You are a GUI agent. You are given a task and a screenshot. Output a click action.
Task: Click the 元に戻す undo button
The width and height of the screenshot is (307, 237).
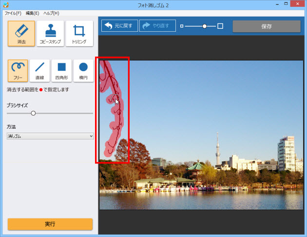pyautogui.click(x=119, y=25)
